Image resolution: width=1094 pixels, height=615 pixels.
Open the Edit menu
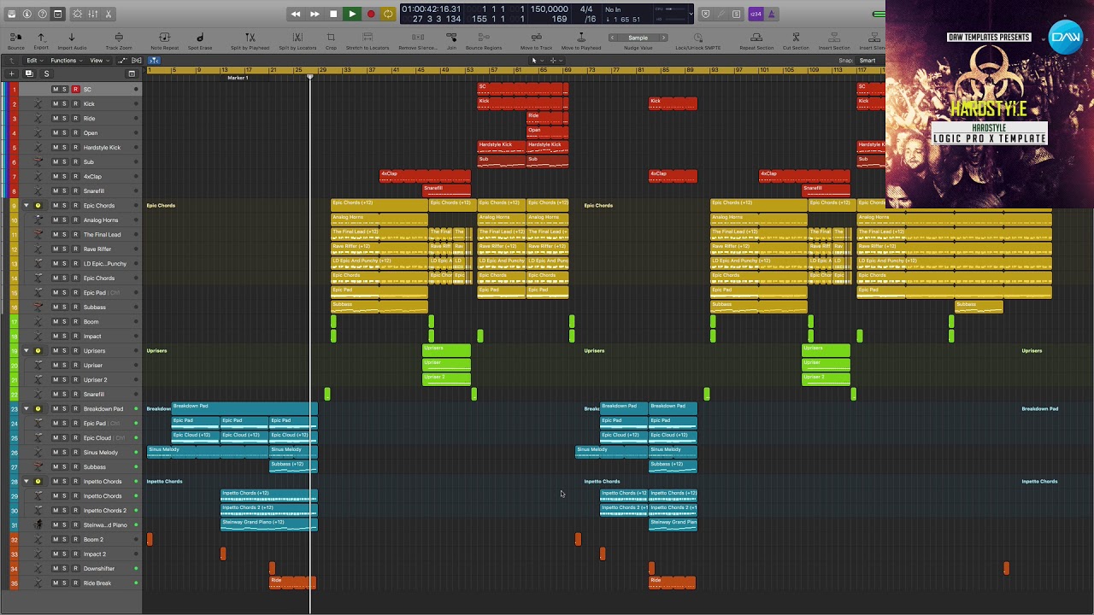(x=33, y=61)
